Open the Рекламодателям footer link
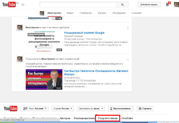Image resolution: width=179 pixels, height=123 pixels. click(x=84, y=118)
